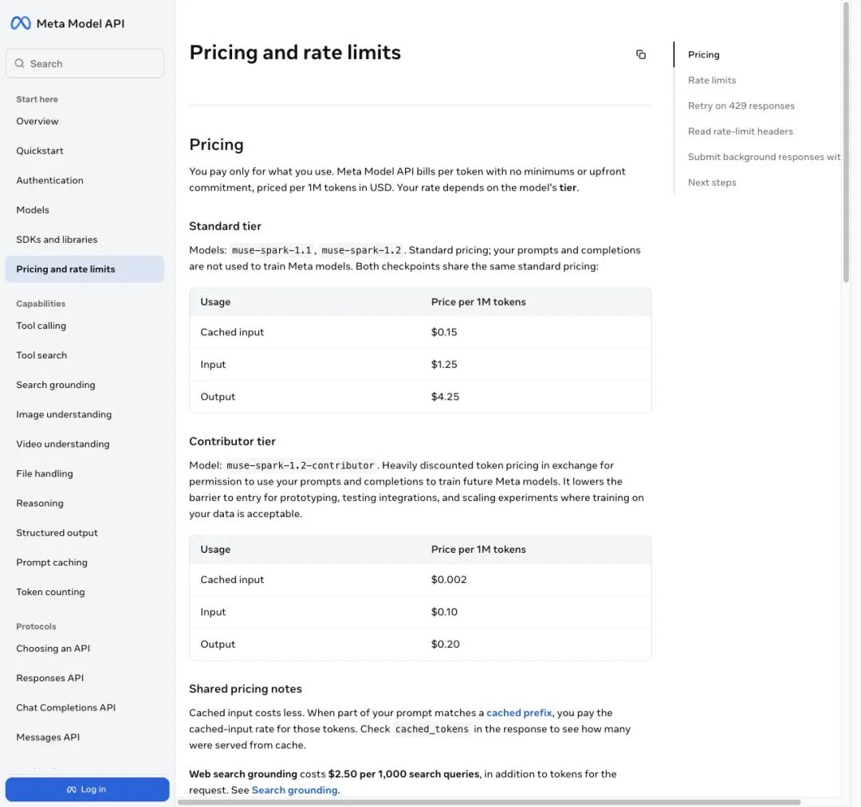Open the Token counting page

pos(50,593)
